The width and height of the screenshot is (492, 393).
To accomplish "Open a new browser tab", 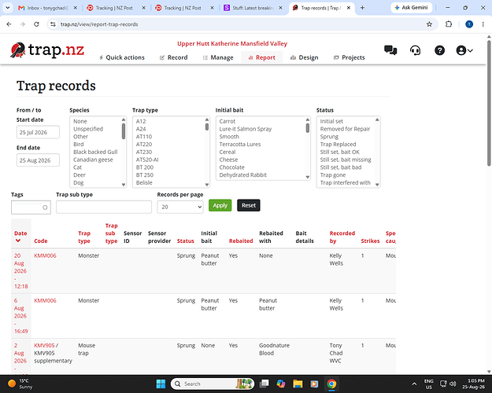I will point(362,8).
